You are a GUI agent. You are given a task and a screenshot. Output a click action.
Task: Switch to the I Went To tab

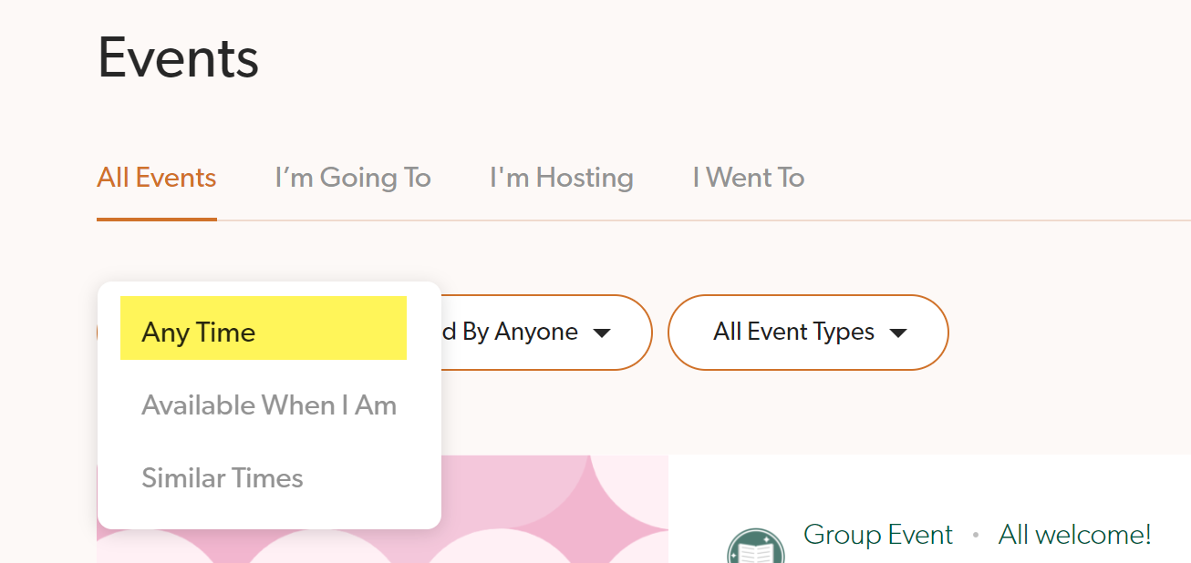[749, 177]
